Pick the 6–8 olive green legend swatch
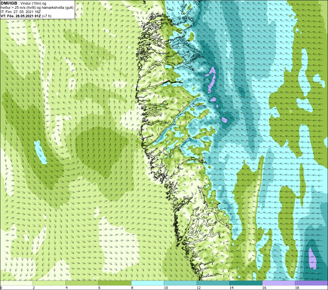328x290 pixels. point(114,283)
